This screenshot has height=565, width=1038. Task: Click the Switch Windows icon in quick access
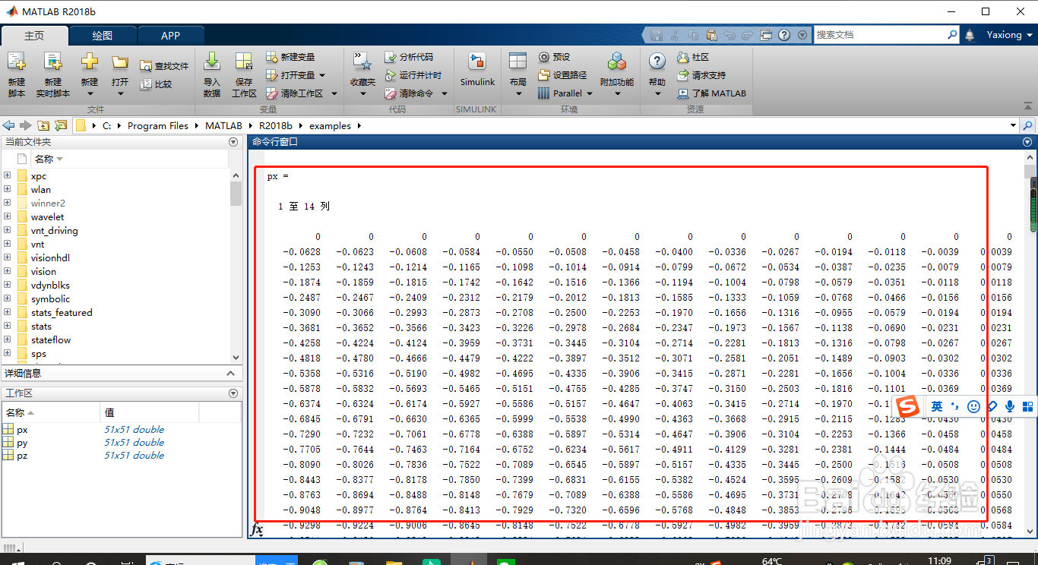pyautogui.click(x=766, y=35)
